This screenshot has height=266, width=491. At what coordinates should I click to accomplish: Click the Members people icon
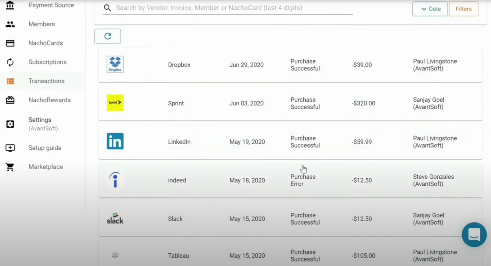10,24
